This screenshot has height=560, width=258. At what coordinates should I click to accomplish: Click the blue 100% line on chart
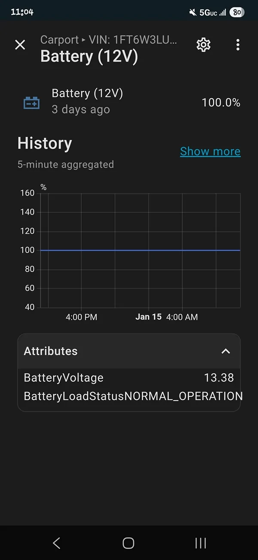point(140,250)
